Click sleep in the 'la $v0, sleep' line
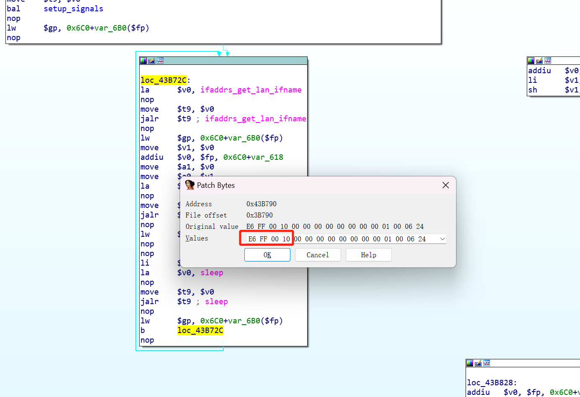580x397 pixels. point(212,273)
